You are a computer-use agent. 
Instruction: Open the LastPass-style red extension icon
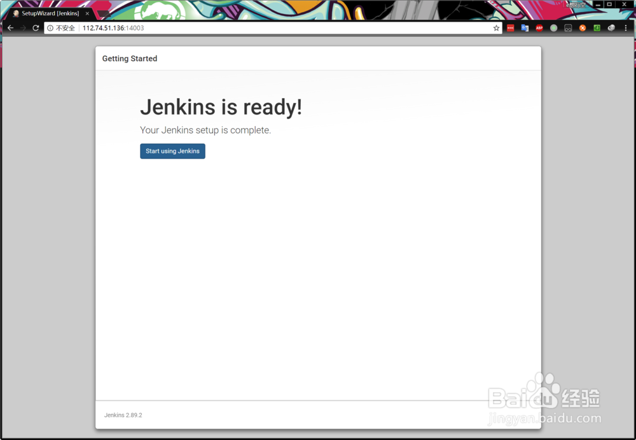pyautogui.click(x=509, y=28)
